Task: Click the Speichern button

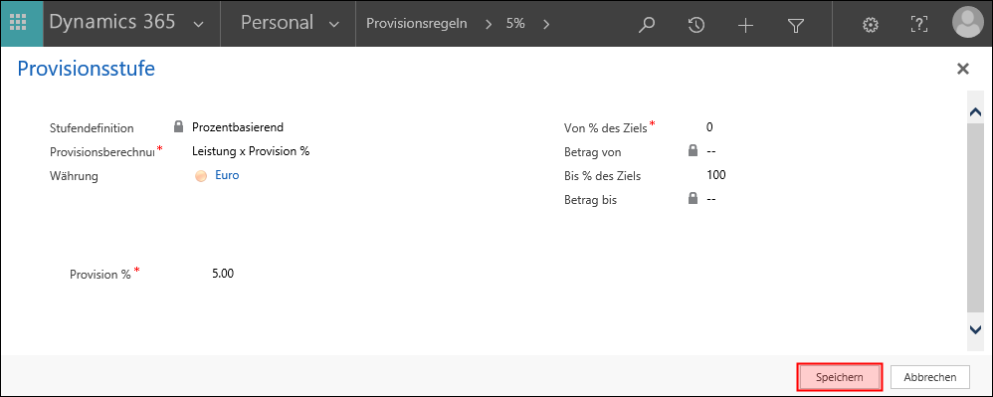Action: 839,377
